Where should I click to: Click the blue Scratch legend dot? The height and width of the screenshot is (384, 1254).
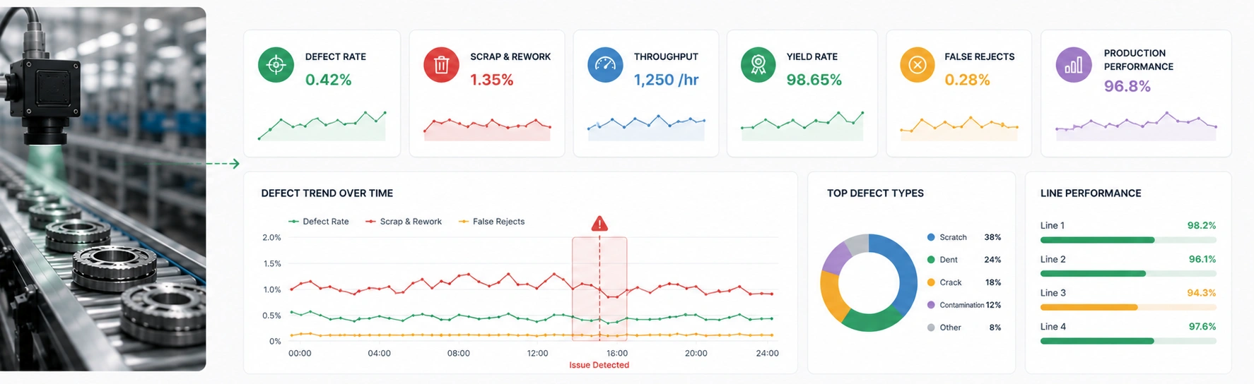(931, 237)
